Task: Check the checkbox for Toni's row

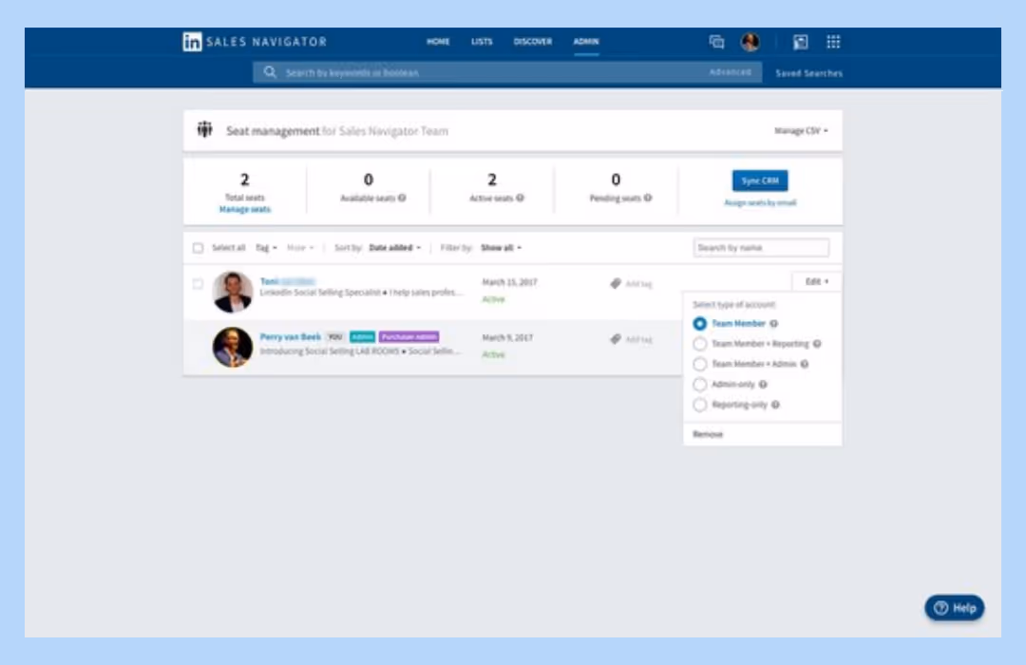Action: click(198, 283)
